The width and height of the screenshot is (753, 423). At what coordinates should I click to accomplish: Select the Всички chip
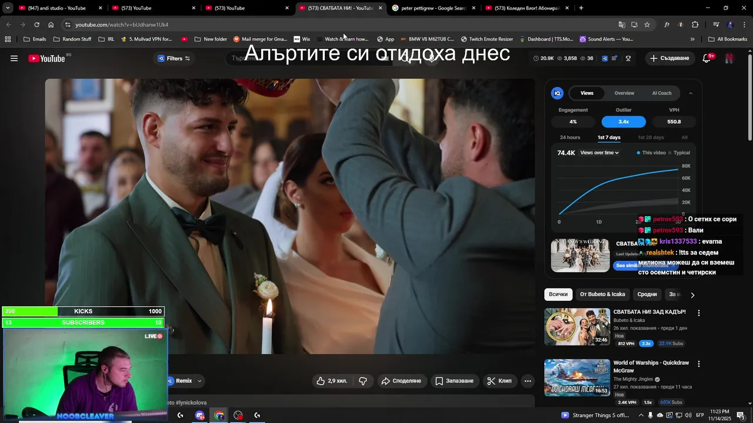pyautogui.click(x=558, y=294)
